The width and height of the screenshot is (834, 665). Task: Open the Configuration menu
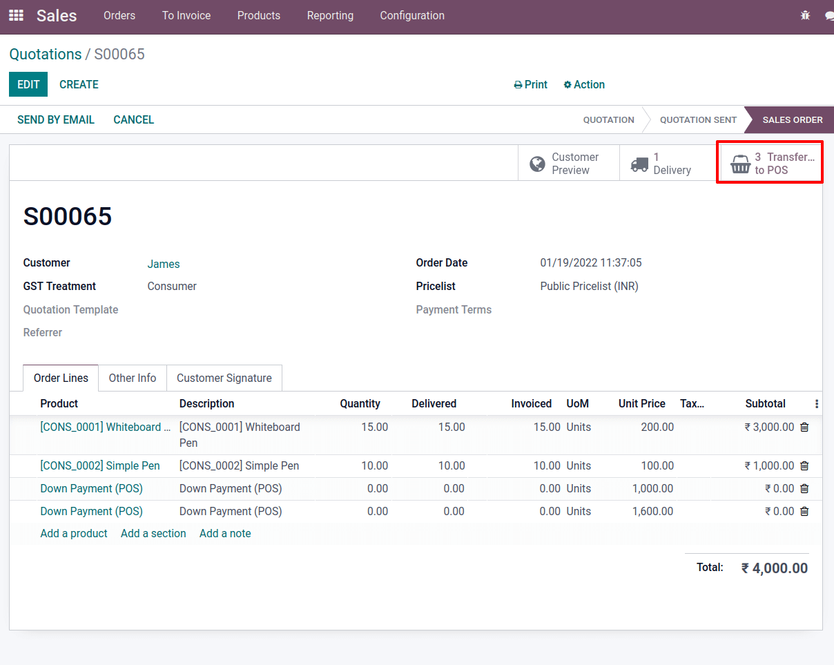coord(412,15)
